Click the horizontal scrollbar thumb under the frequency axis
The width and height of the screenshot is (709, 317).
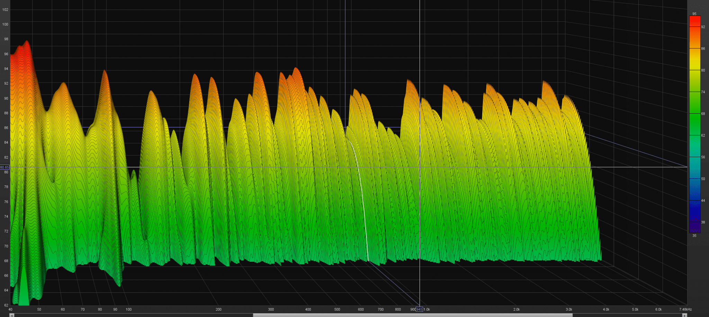pos(413,315)
